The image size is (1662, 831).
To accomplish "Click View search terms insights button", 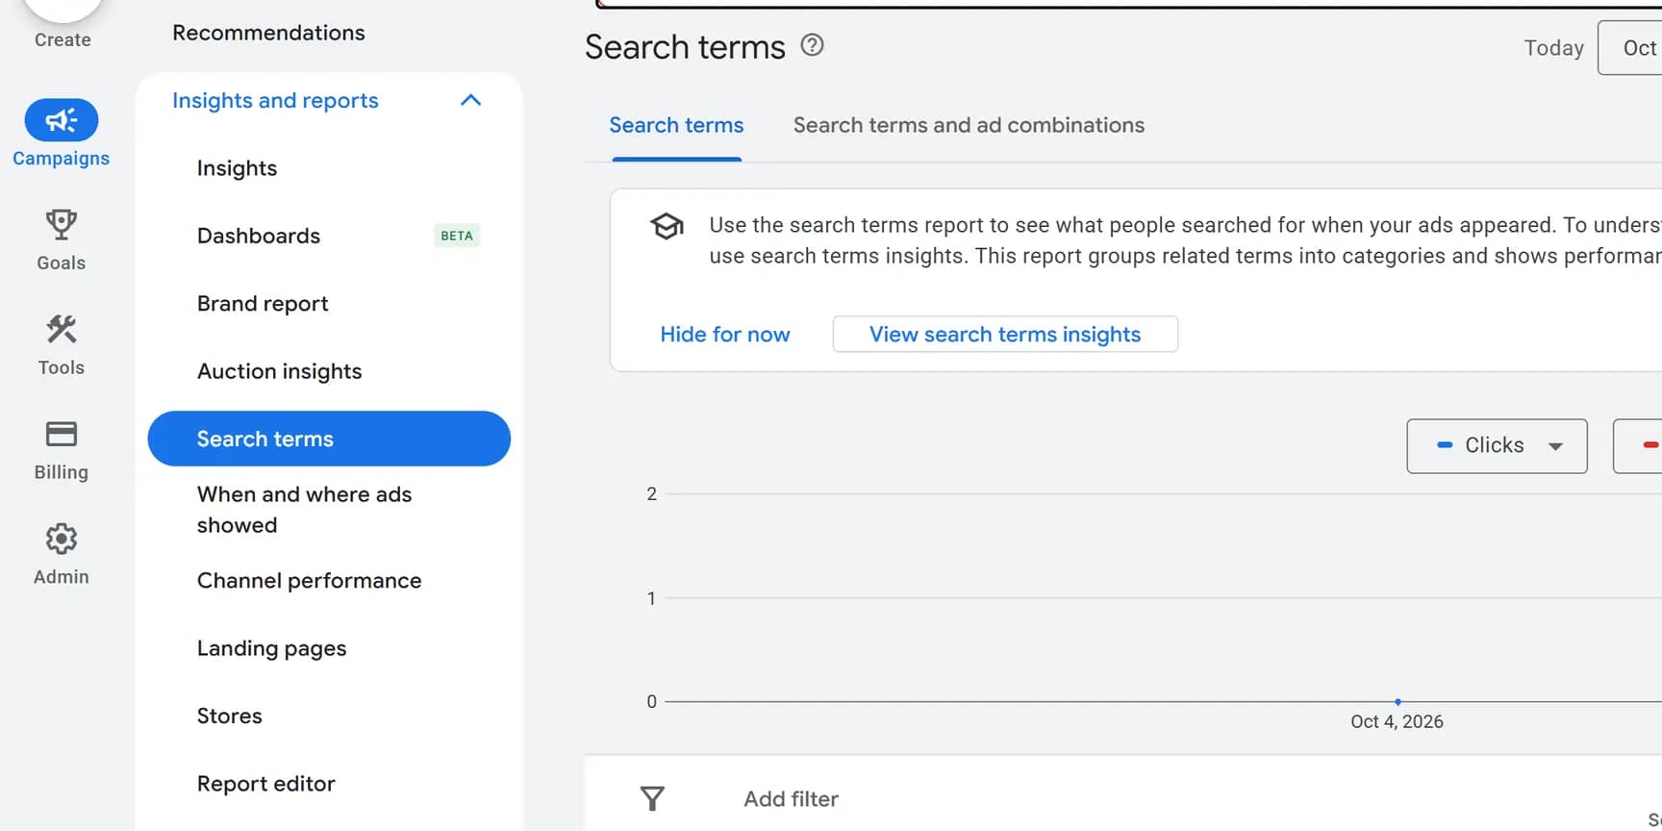I will 1005,334.
